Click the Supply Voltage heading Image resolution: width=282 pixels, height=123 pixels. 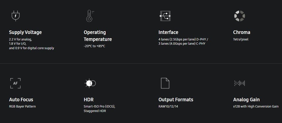click(25, 32)
